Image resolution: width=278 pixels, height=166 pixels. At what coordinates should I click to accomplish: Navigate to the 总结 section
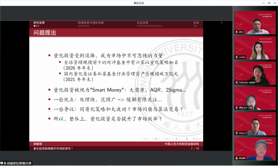196,23
